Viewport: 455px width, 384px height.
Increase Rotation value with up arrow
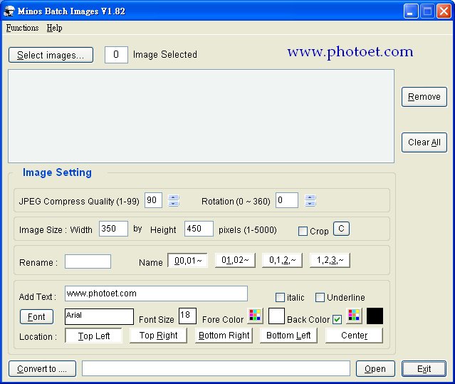pyautogui.click(x=310, y=197)
